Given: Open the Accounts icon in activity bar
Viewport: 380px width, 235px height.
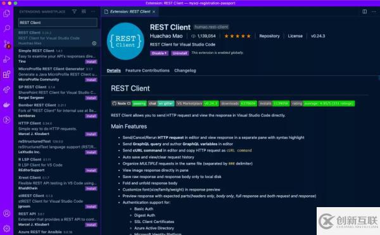Looking at the screenshot, I should pos(6,213).
